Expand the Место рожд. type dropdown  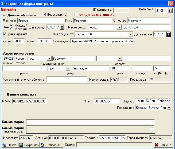tap(119, 27)
